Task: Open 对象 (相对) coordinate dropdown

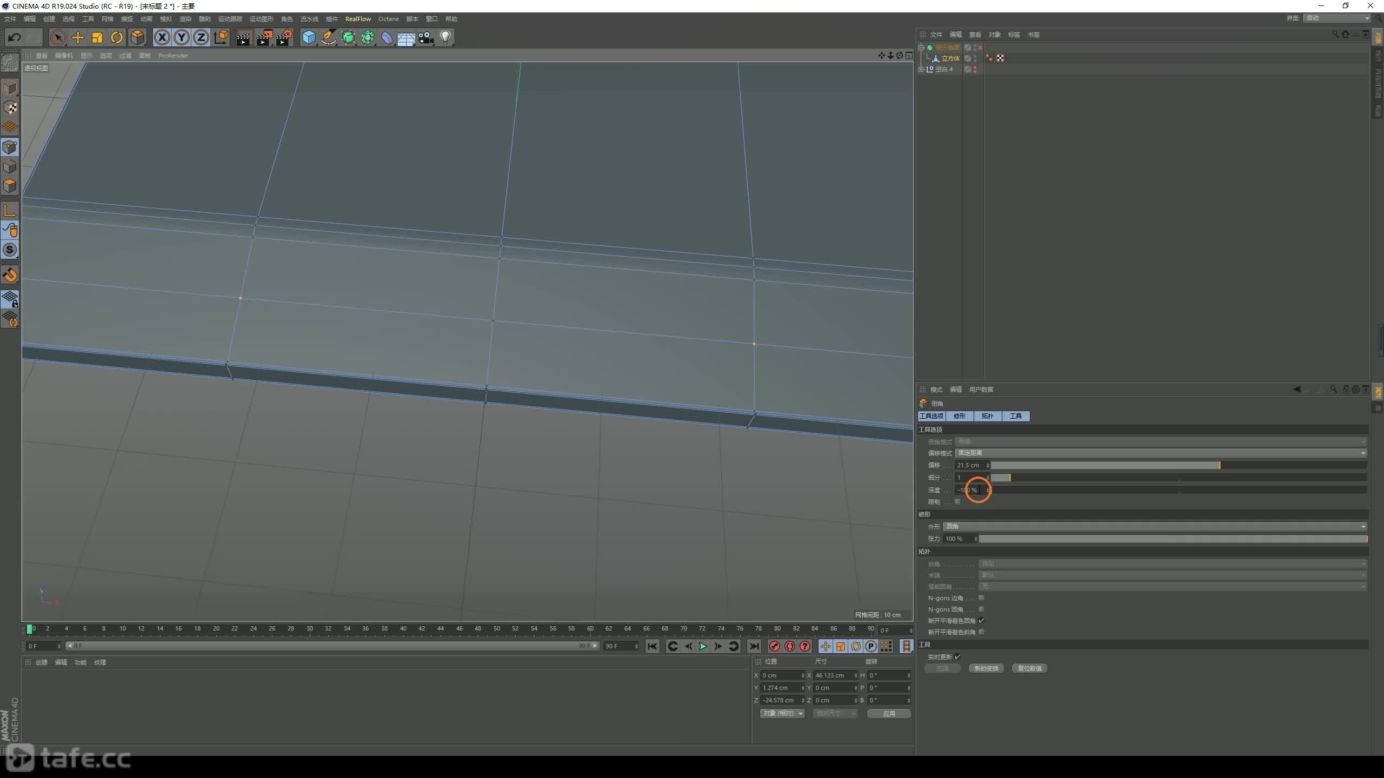Action: pos(782,714)
